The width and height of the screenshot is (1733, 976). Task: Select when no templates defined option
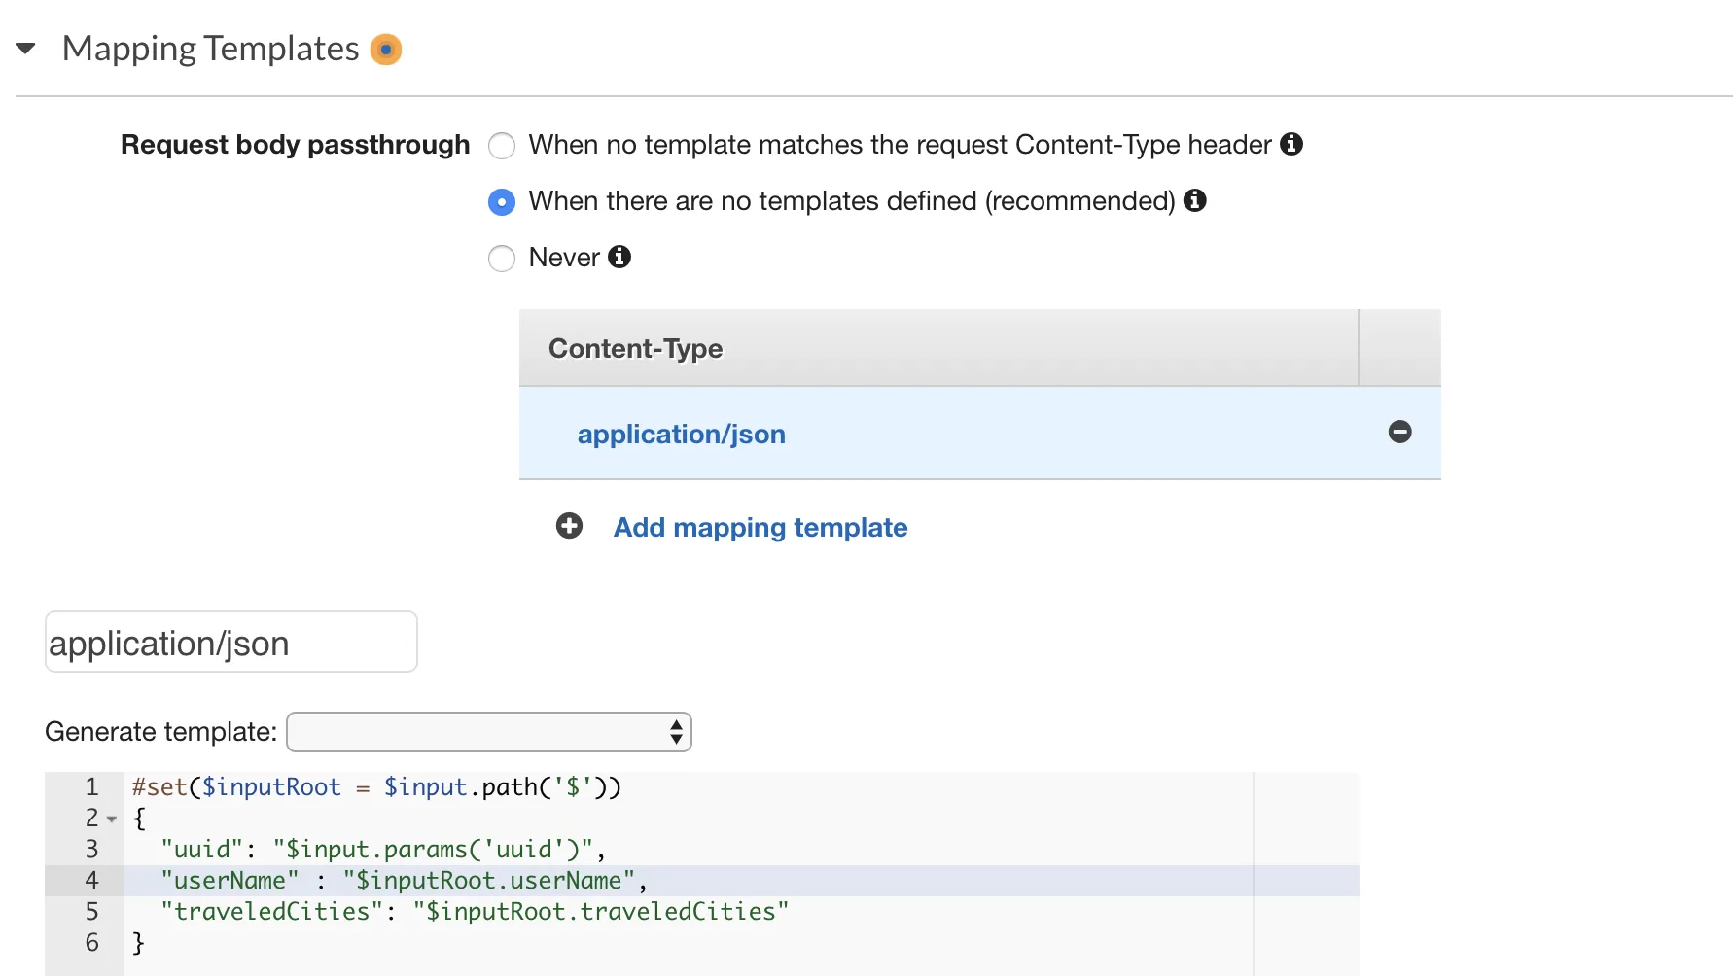502,202
